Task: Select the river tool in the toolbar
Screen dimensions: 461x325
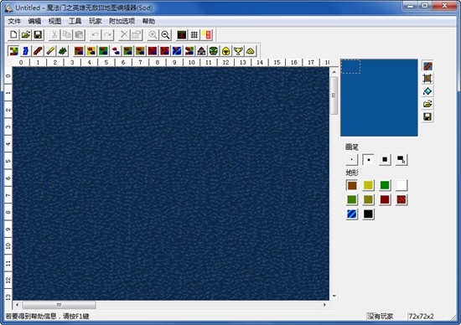Action: [25, 51]
